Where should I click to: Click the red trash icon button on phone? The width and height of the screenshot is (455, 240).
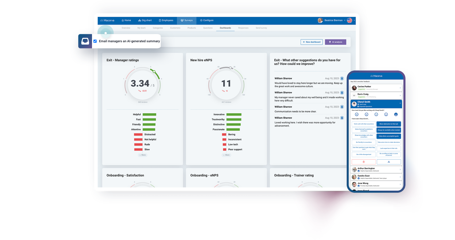(x=363, y=162)
